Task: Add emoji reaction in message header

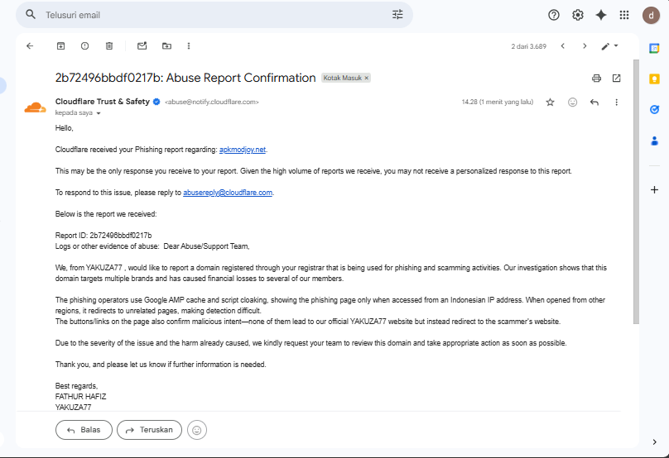Action: [573, 103]
